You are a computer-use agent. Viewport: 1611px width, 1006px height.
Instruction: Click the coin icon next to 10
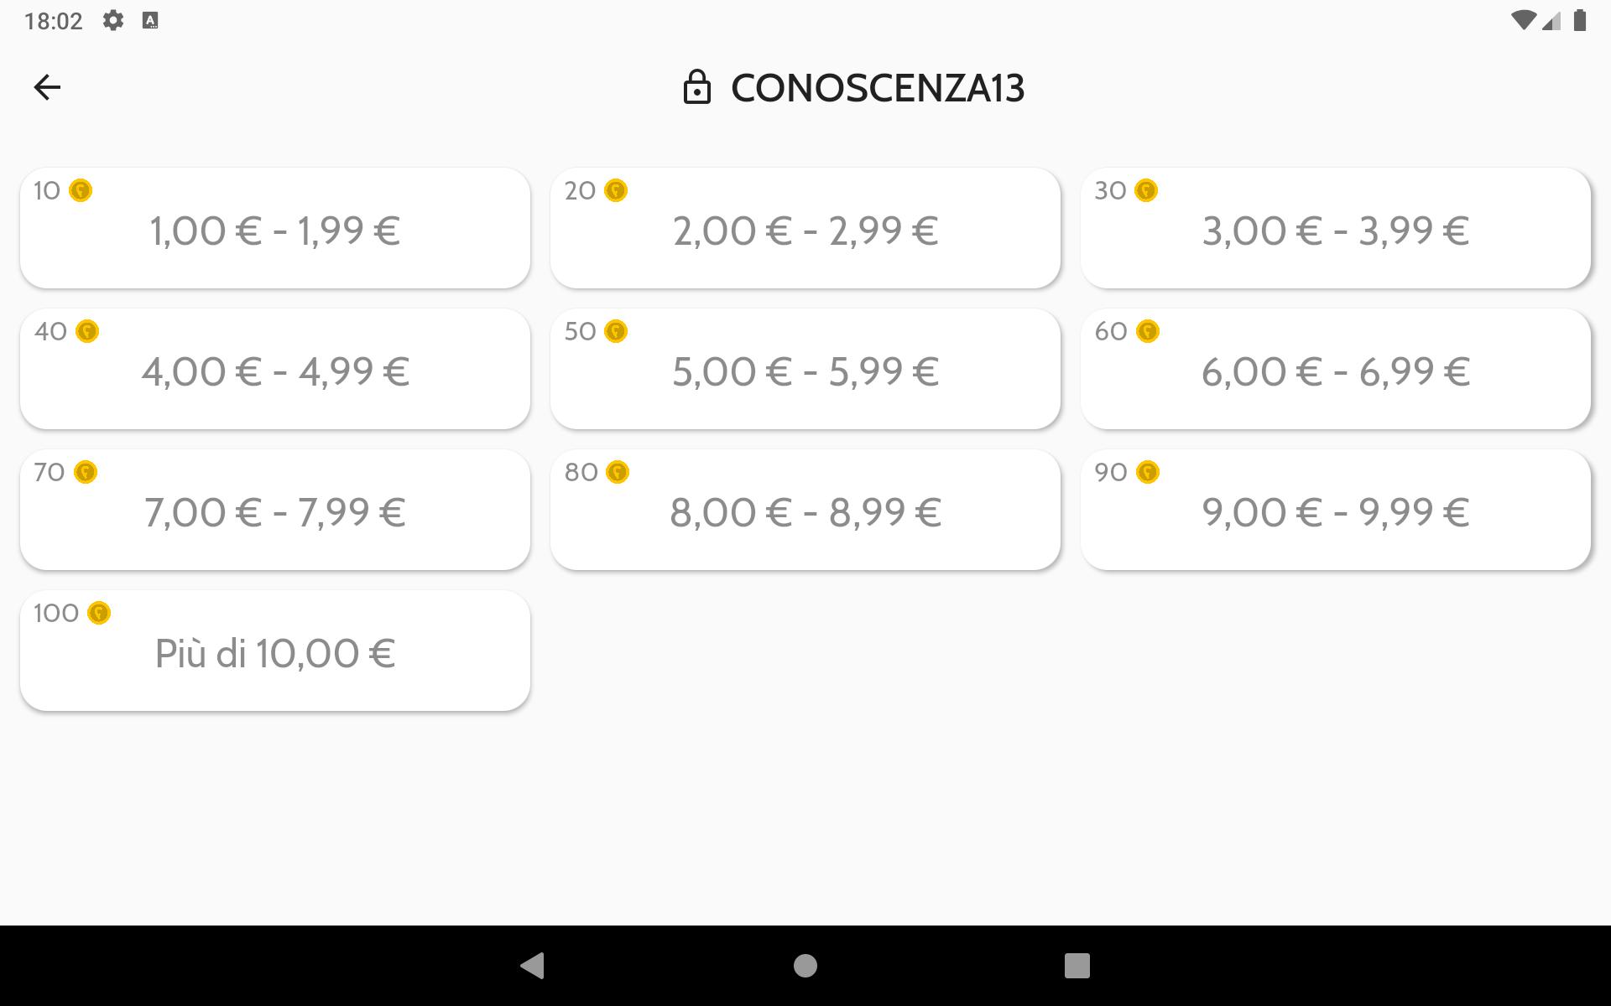[81, 190]
